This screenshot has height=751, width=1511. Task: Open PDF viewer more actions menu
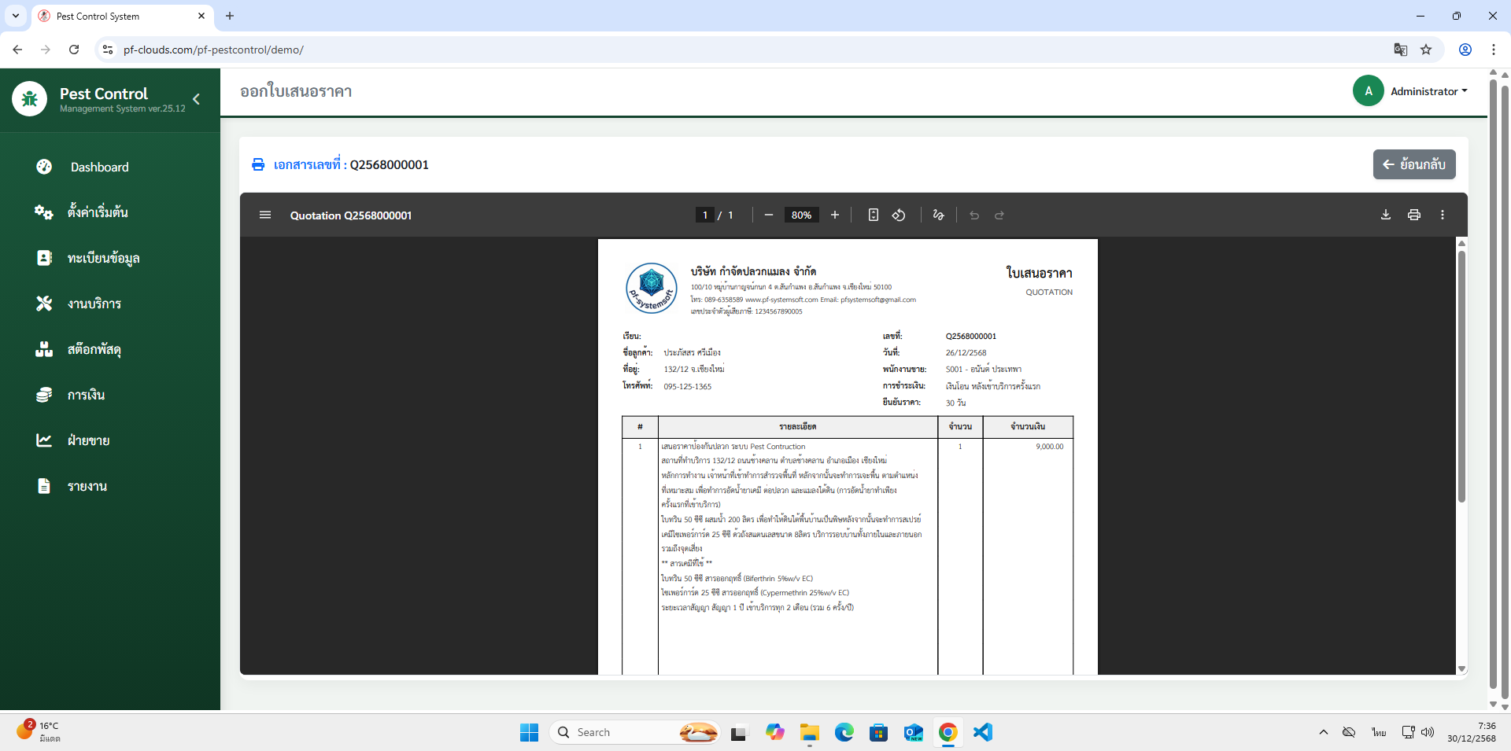pyautogui.click(x=1443, y=215)
